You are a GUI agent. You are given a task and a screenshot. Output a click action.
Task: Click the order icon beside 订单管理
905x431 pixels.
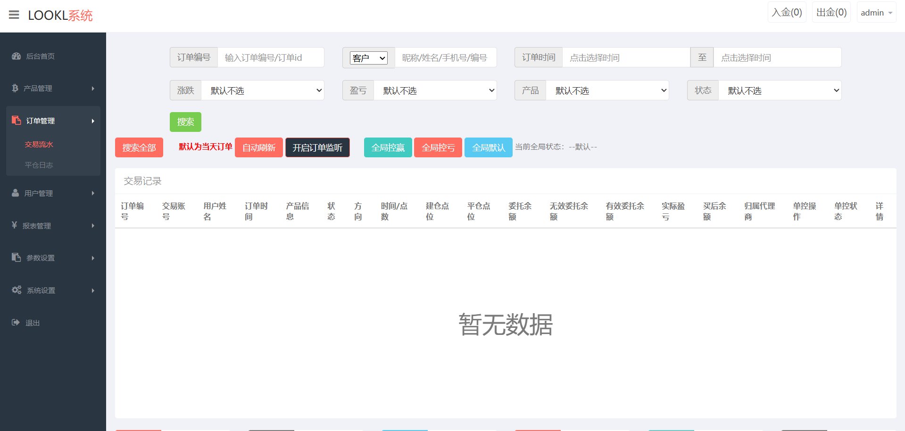[x=17, y=121]
